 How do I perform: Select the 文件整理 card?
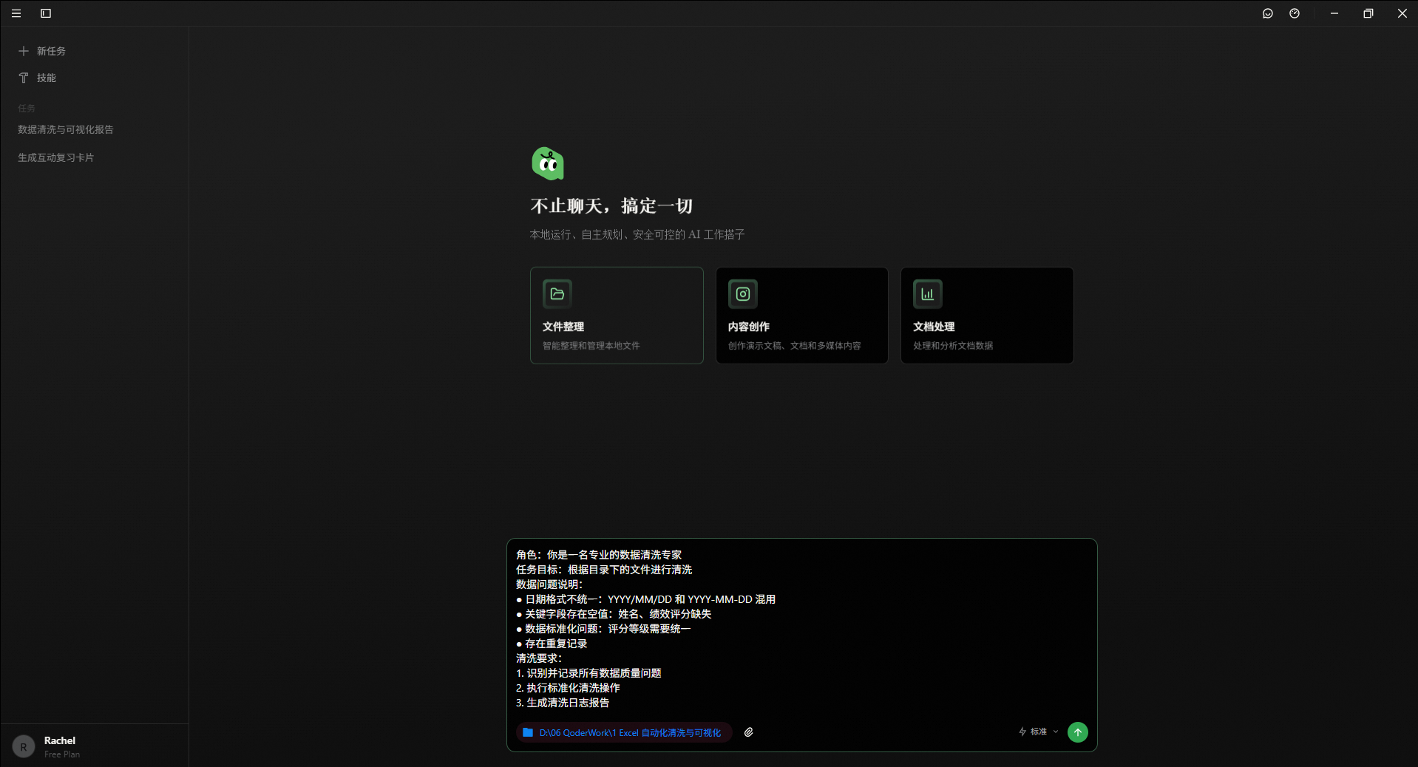617,316
